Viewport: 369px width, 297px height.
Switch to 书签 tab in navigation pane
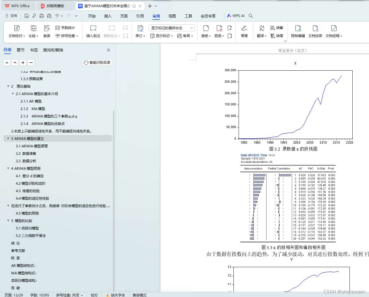pos(34,50)
